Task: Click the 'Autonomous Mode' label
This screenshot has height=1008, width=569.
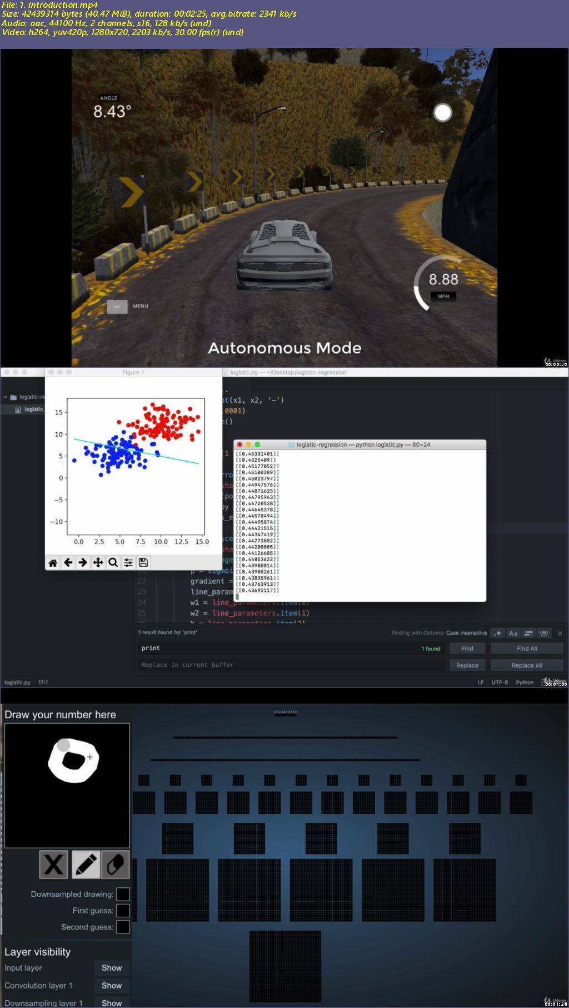Action: point(284,348)
